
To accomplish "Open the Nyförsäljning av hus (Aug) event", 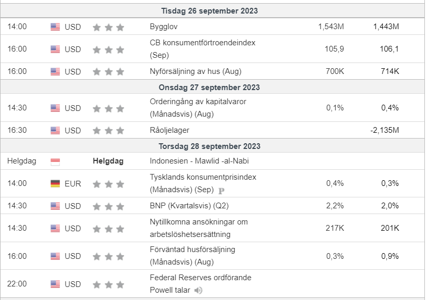I will 196,71.
